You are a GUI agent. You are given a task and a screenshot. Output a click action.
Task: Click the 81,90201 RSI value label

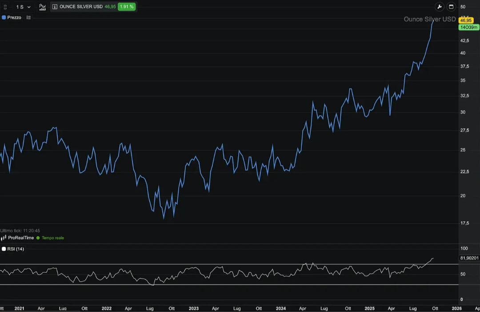tap(469, 258)
